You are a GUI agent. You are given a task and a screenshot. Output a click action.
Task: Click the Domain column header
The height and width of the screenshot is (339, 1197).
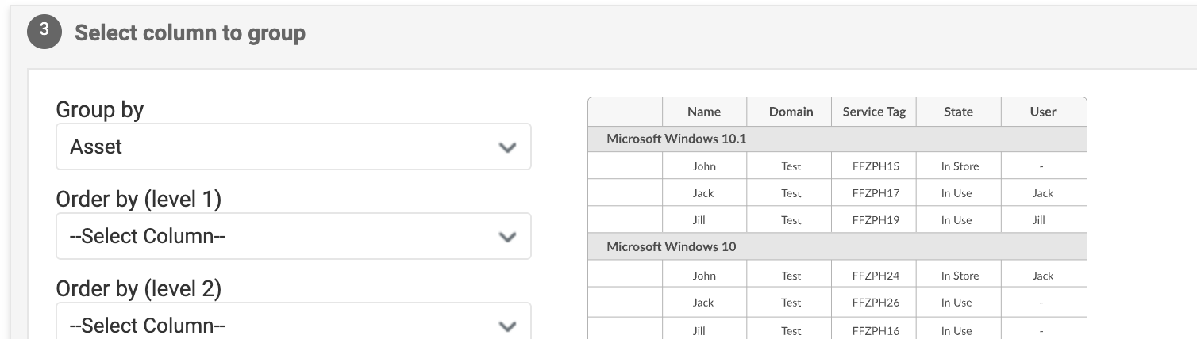(x=791, y=112)
